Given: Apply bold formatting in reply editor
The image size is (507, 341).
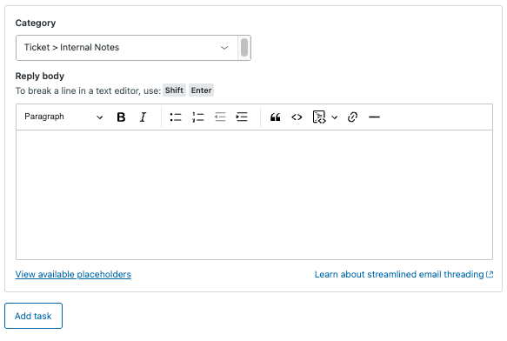Looking at the screenshot, I should 121,117.
